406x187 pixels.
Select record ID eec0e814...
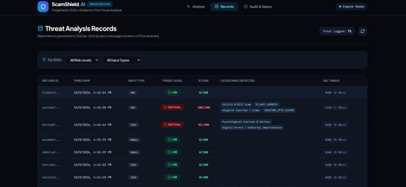coord(51,140)
